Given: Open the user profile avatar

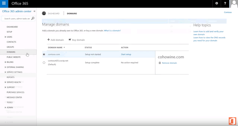Looking at the screenshot, I should 234,4.
